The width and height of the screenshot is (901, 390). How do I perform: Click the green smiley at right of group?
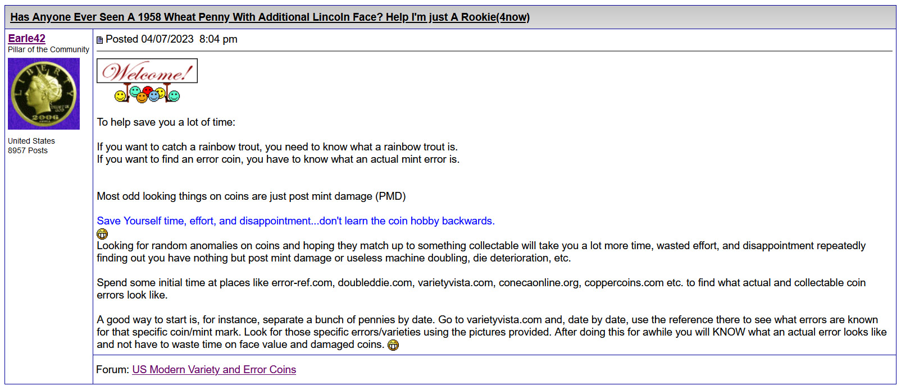pyautogui.click(x=174, y=96)
